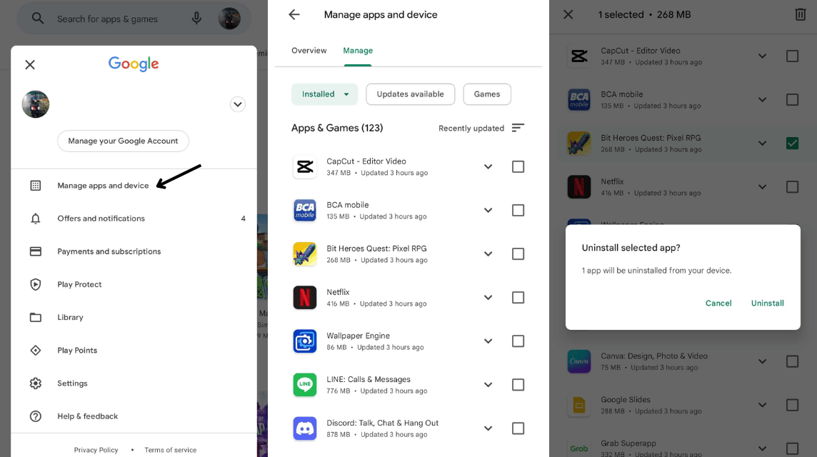Expand LINE: Calls & Messages chevron
The width and height of the screenshot is (817, 457).
pos(488,385)
